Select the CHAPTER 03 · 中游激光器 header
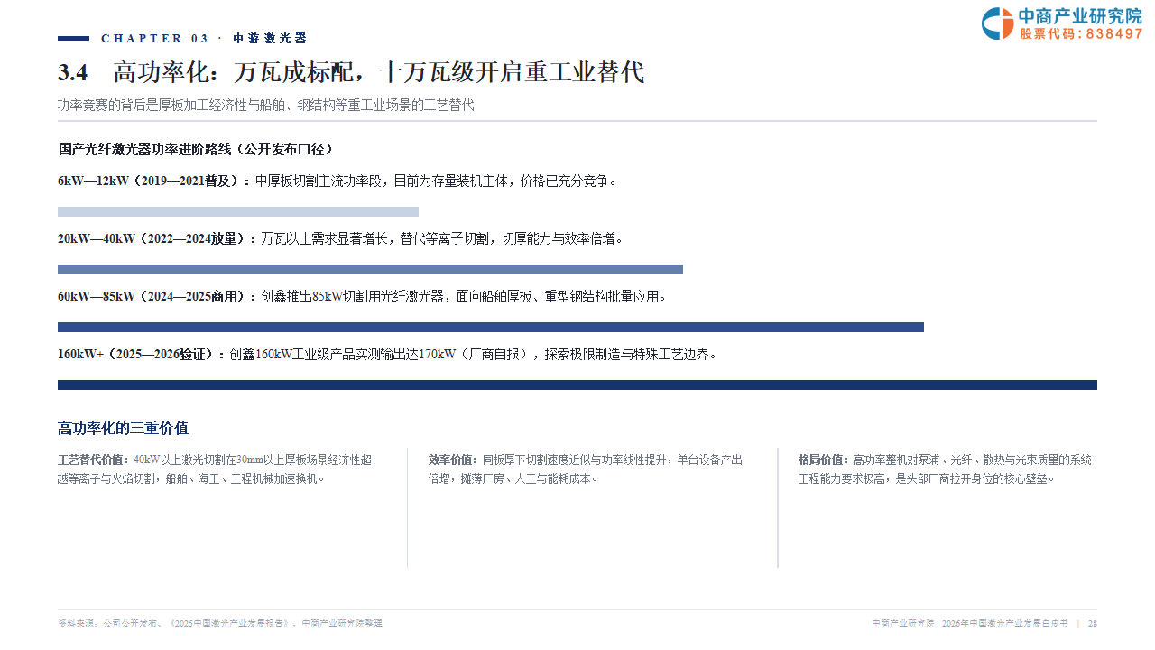Viewport: 1155px width, 650px height. [204, 38]
